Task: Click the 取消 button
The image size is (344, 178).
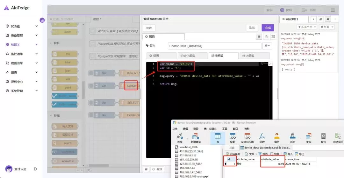Action: [252, 28]
